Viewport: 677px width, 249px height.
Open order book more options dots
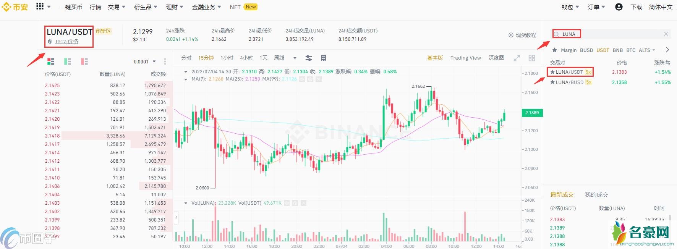[165, 61]
